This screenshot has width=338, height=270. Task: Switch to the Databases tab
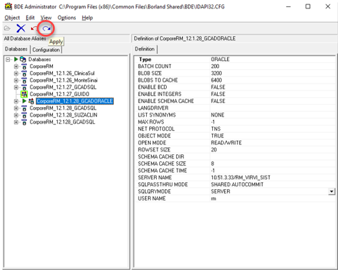(16, 49)
